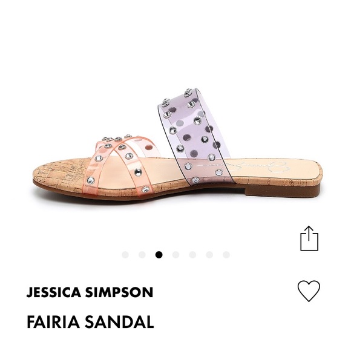Show the fifth product photo dot
The image size is (351, 351).
[192, 255]
